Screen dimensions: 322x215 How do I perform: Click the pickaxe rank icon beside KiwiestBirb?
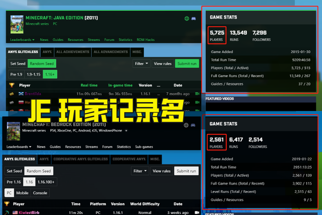[7, 213]
